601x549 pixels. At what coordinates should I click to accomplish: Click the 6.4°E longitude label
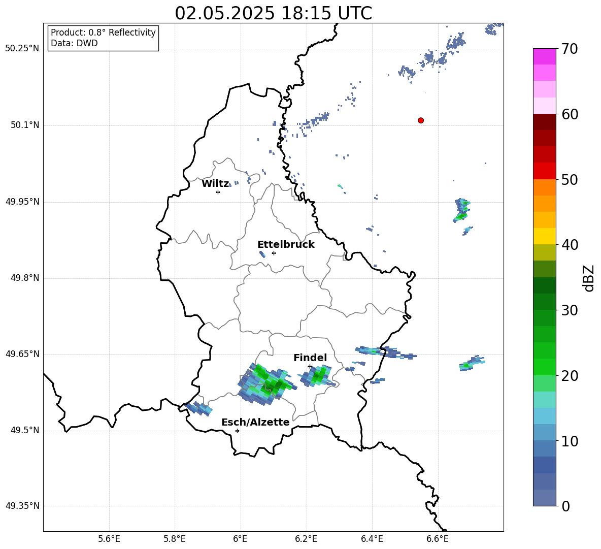(x=372, y=539)
